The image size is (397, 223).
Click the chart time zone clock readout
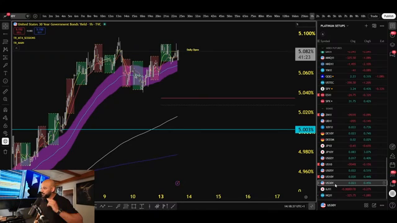[294, 206]
